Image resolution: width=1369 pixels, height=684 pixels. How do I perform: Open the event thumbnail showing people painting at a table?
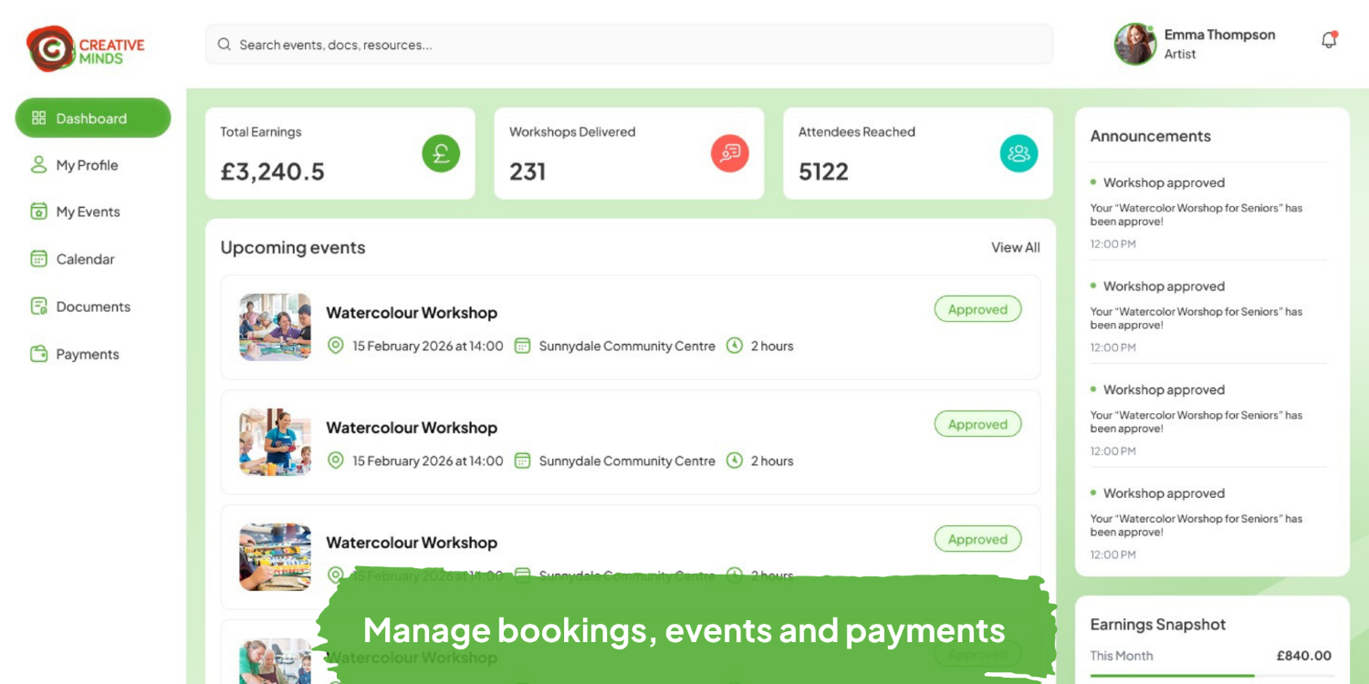click(x=275, y=326)
